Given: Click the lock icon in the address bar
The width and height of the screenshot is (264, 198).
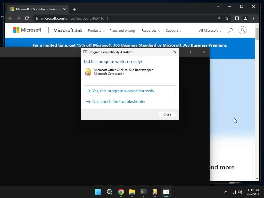Looking at the screenshot, I should click(37, 18).
